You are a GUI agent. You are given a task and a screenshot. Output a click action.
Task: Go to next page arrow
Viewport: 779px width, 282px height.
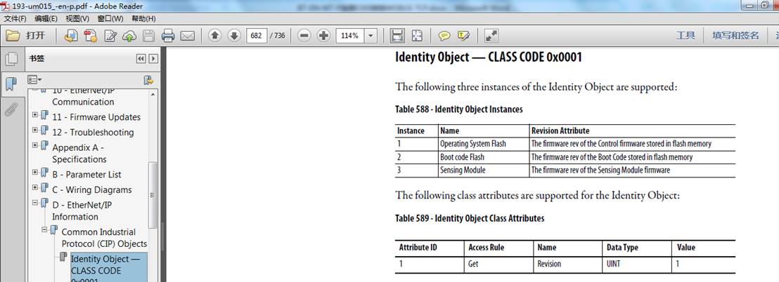click(234, 36)
